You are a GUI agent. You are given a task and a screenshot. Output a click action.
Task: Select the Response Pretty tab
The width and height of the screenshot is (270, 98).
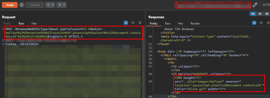point(154,23)
